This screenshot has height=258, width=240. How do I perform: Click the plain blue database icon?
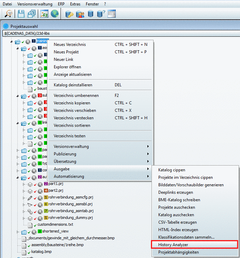91,14
